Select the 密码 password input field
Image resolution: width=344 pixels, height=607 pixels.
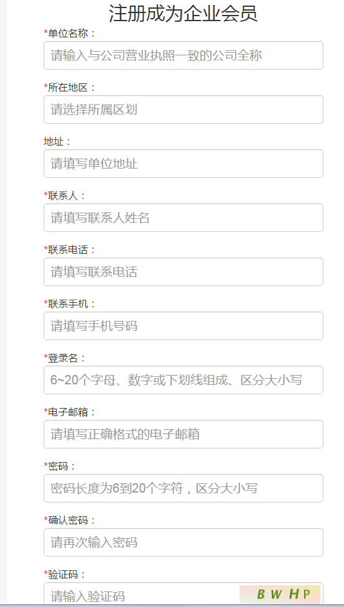tap(184, 488)
